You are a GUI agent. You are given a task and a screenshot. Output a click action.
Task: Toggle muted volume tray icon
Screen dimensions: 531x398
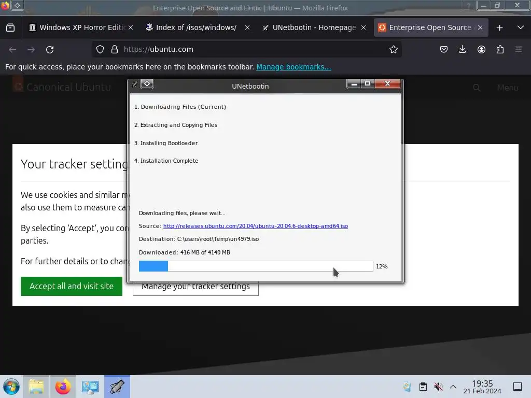[439, 387]
